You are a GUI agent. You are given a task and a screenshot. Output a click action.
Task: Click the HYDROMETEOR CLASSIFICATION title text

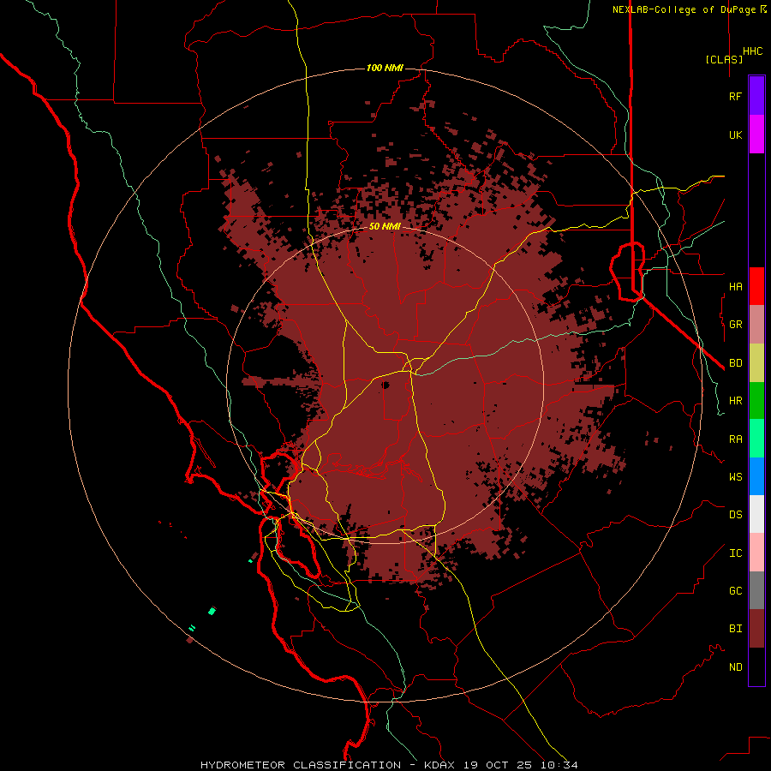[x=301, y=765]
